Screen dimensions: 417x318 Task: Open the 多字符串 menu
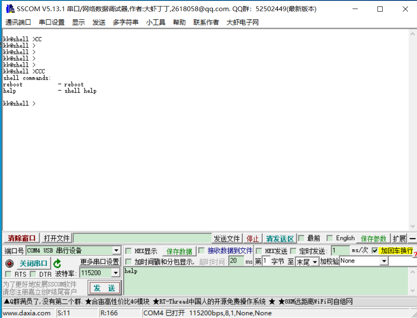[125, 22]
